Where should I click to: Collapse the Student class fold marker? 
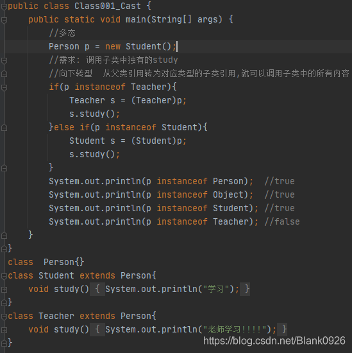pyautogui.click(x=4, y=276)
